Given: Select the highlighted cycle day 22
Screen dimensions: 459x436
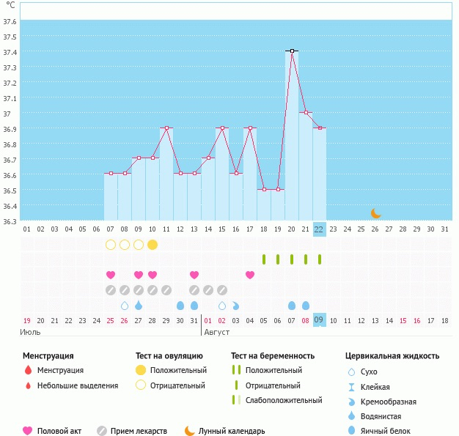Looking at the screenshot, I should point(319,229).
